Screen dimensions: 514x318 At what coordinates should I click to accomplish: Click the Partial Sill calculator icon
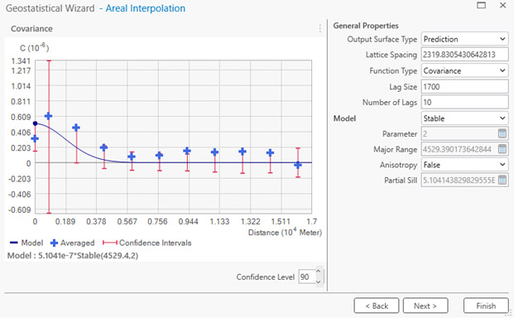[x=502, y=180]
